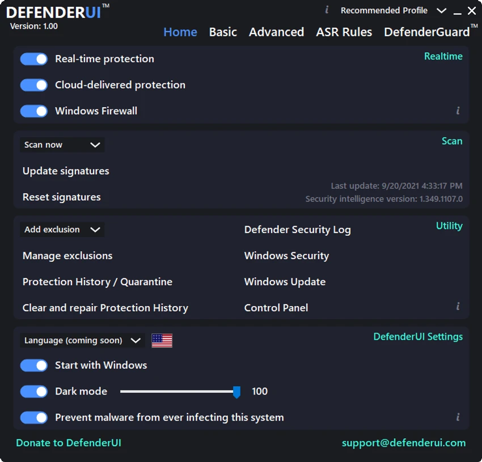Screen dimensions: 482x462
Task: Click the Realtime section label
Action: pyautogui.click(x=443, y=56)
